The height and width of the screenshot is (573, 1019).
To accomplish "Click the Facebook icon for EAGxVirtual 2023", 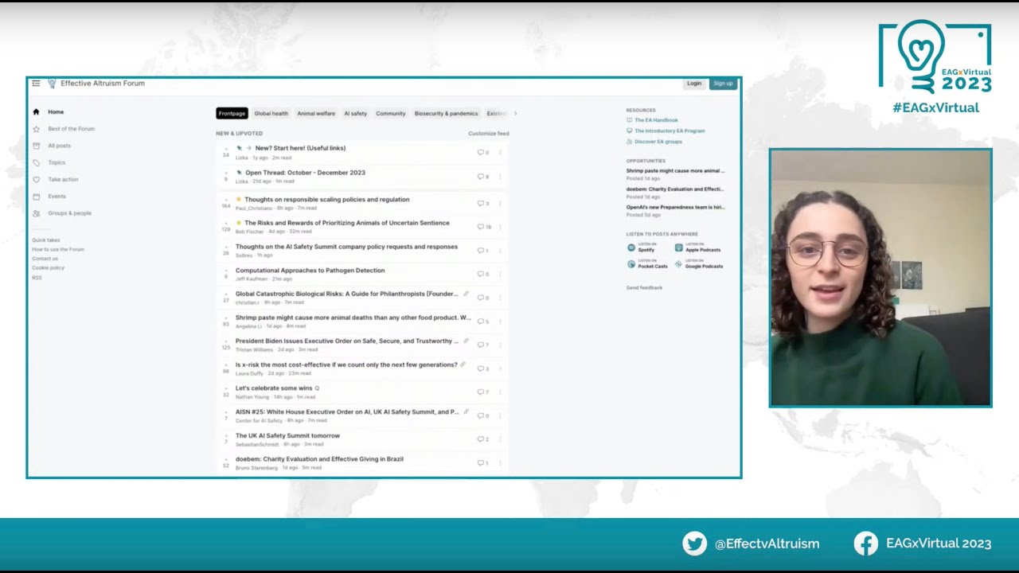I will pyautogui.click(x=865, y=544).
